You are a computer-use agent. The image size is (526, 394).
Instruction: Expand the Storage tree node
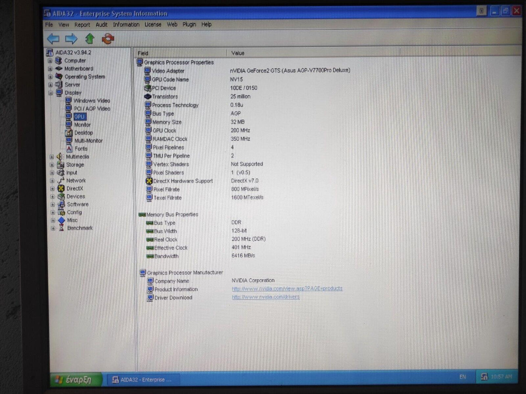click(52, 165)
